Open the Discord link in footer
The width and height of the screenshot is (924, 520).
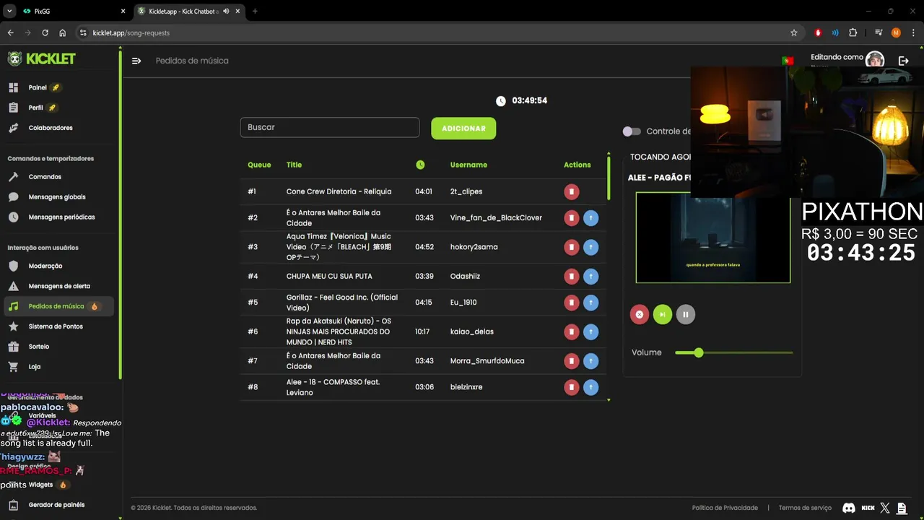click(849, 508)
